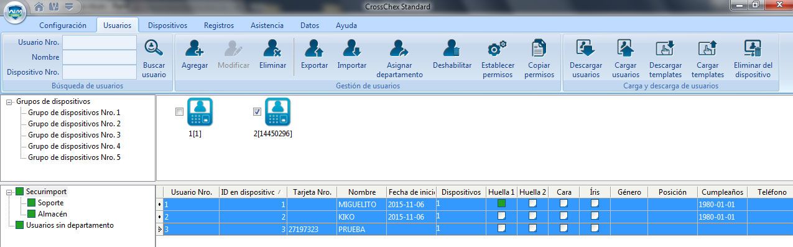Viewport: 793px width, 247px height.
Task: Click Eliminar del dispositivo icon
Action: point(753,49)
